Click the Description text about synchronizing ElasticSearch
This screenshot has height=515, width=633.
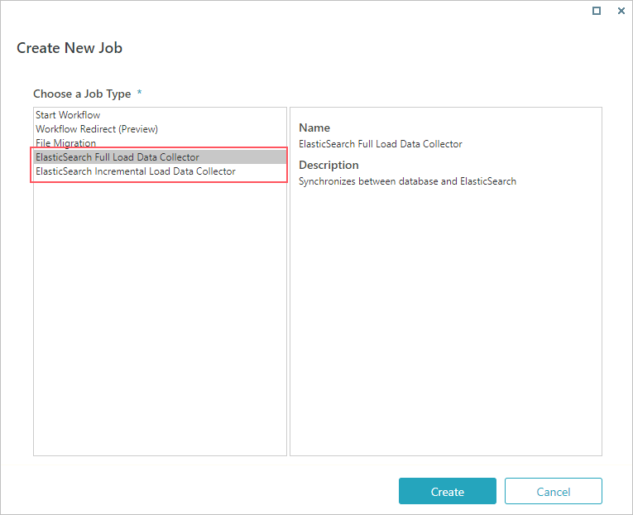coord(407,181)
